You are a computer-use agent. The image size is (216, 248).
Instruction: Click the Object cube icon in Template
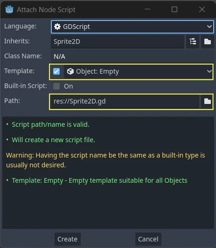click(x=70, y=71)
